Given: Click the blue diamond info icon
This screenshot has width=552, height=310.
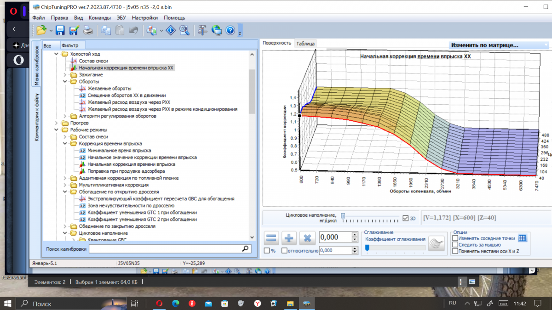Looking at the screenshot, I should point(171,31).
